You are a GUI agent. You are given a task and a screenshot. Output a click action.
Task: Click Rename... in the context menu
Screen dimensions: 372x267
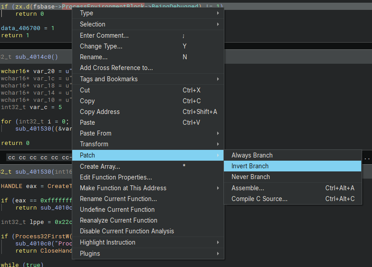tap(148, 57)
